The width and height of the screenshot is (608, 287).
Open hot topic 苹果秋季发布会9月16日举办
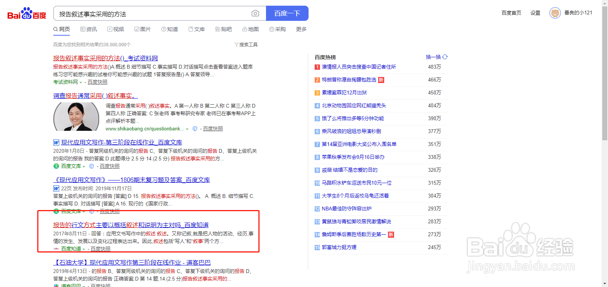click(x=353, y=157)
